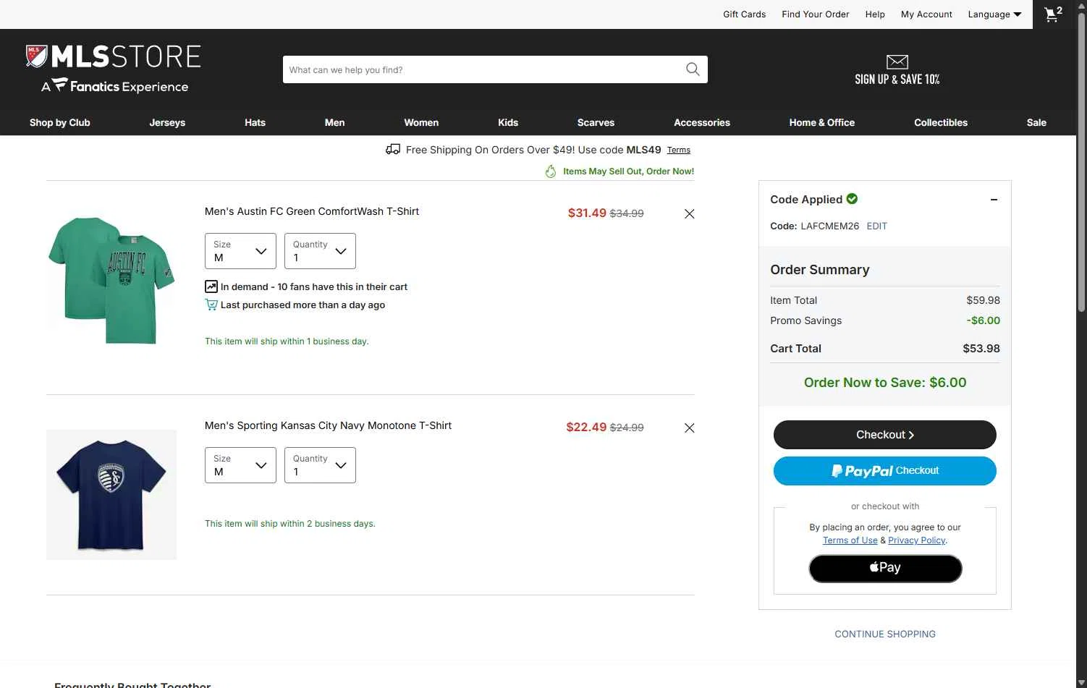
Task: Pay using the Apple Pay button
Action: click(885, 569)
